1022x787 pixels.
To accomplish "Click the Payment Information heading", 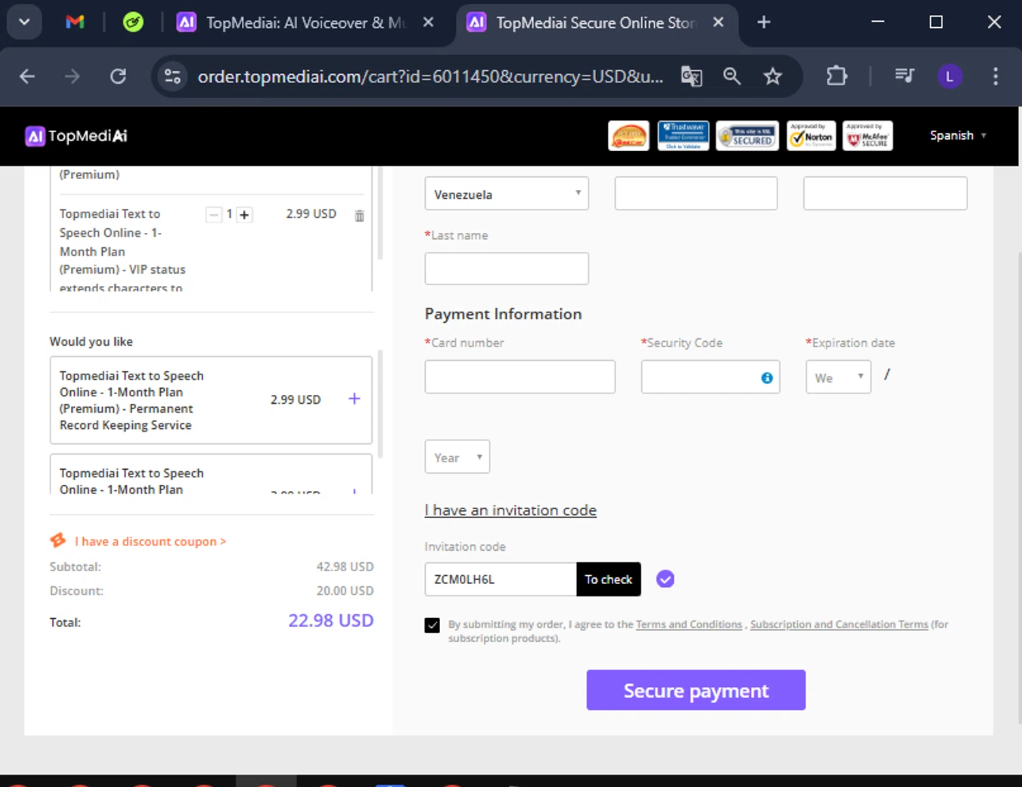I will point(503,314).
